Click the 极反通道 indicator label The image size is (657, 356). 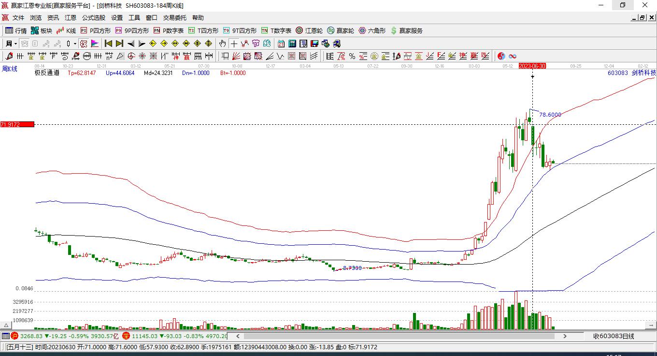pos(47,73)
